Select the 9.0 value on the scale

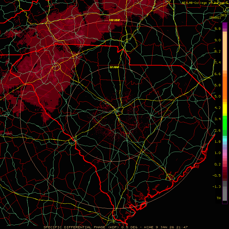tap(218, 40)
